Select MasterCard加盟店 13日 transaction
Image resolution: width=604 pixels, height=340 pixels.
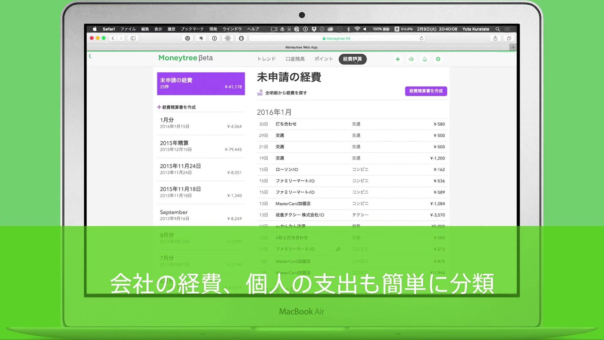(x=352, y=204)
